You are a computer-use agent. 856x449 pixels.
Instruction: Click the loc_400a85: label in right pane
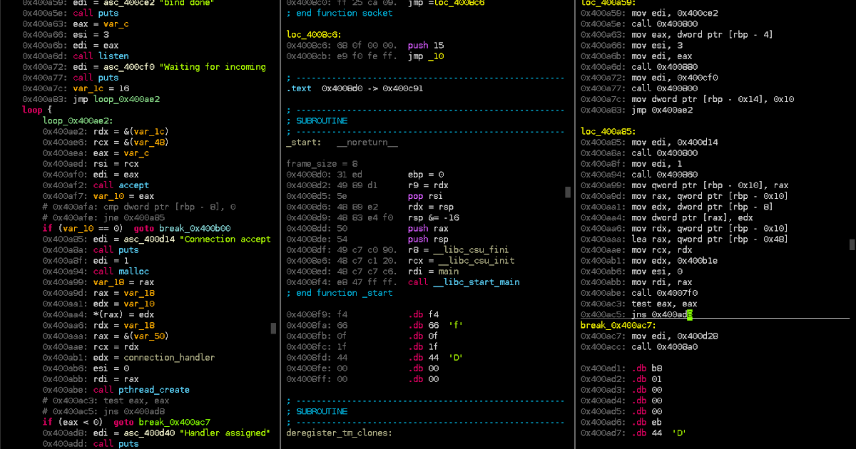click(608, 131)
